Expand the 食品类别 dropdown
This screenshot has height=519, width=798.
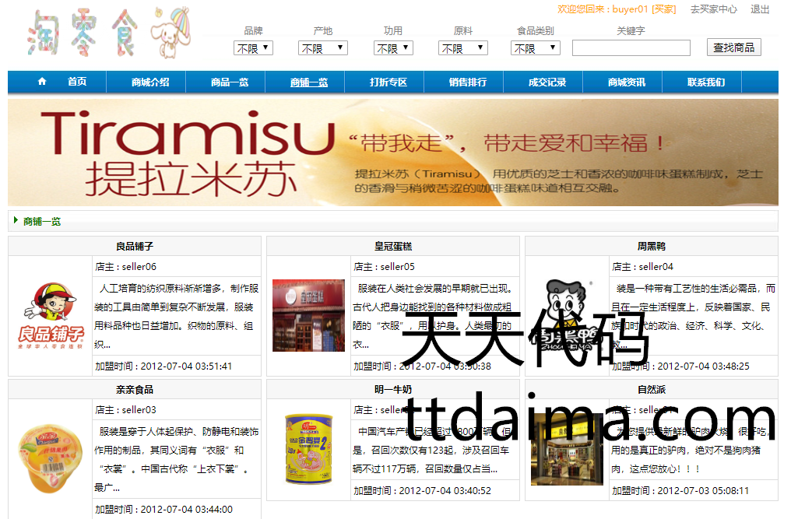[x=535, y=48]
